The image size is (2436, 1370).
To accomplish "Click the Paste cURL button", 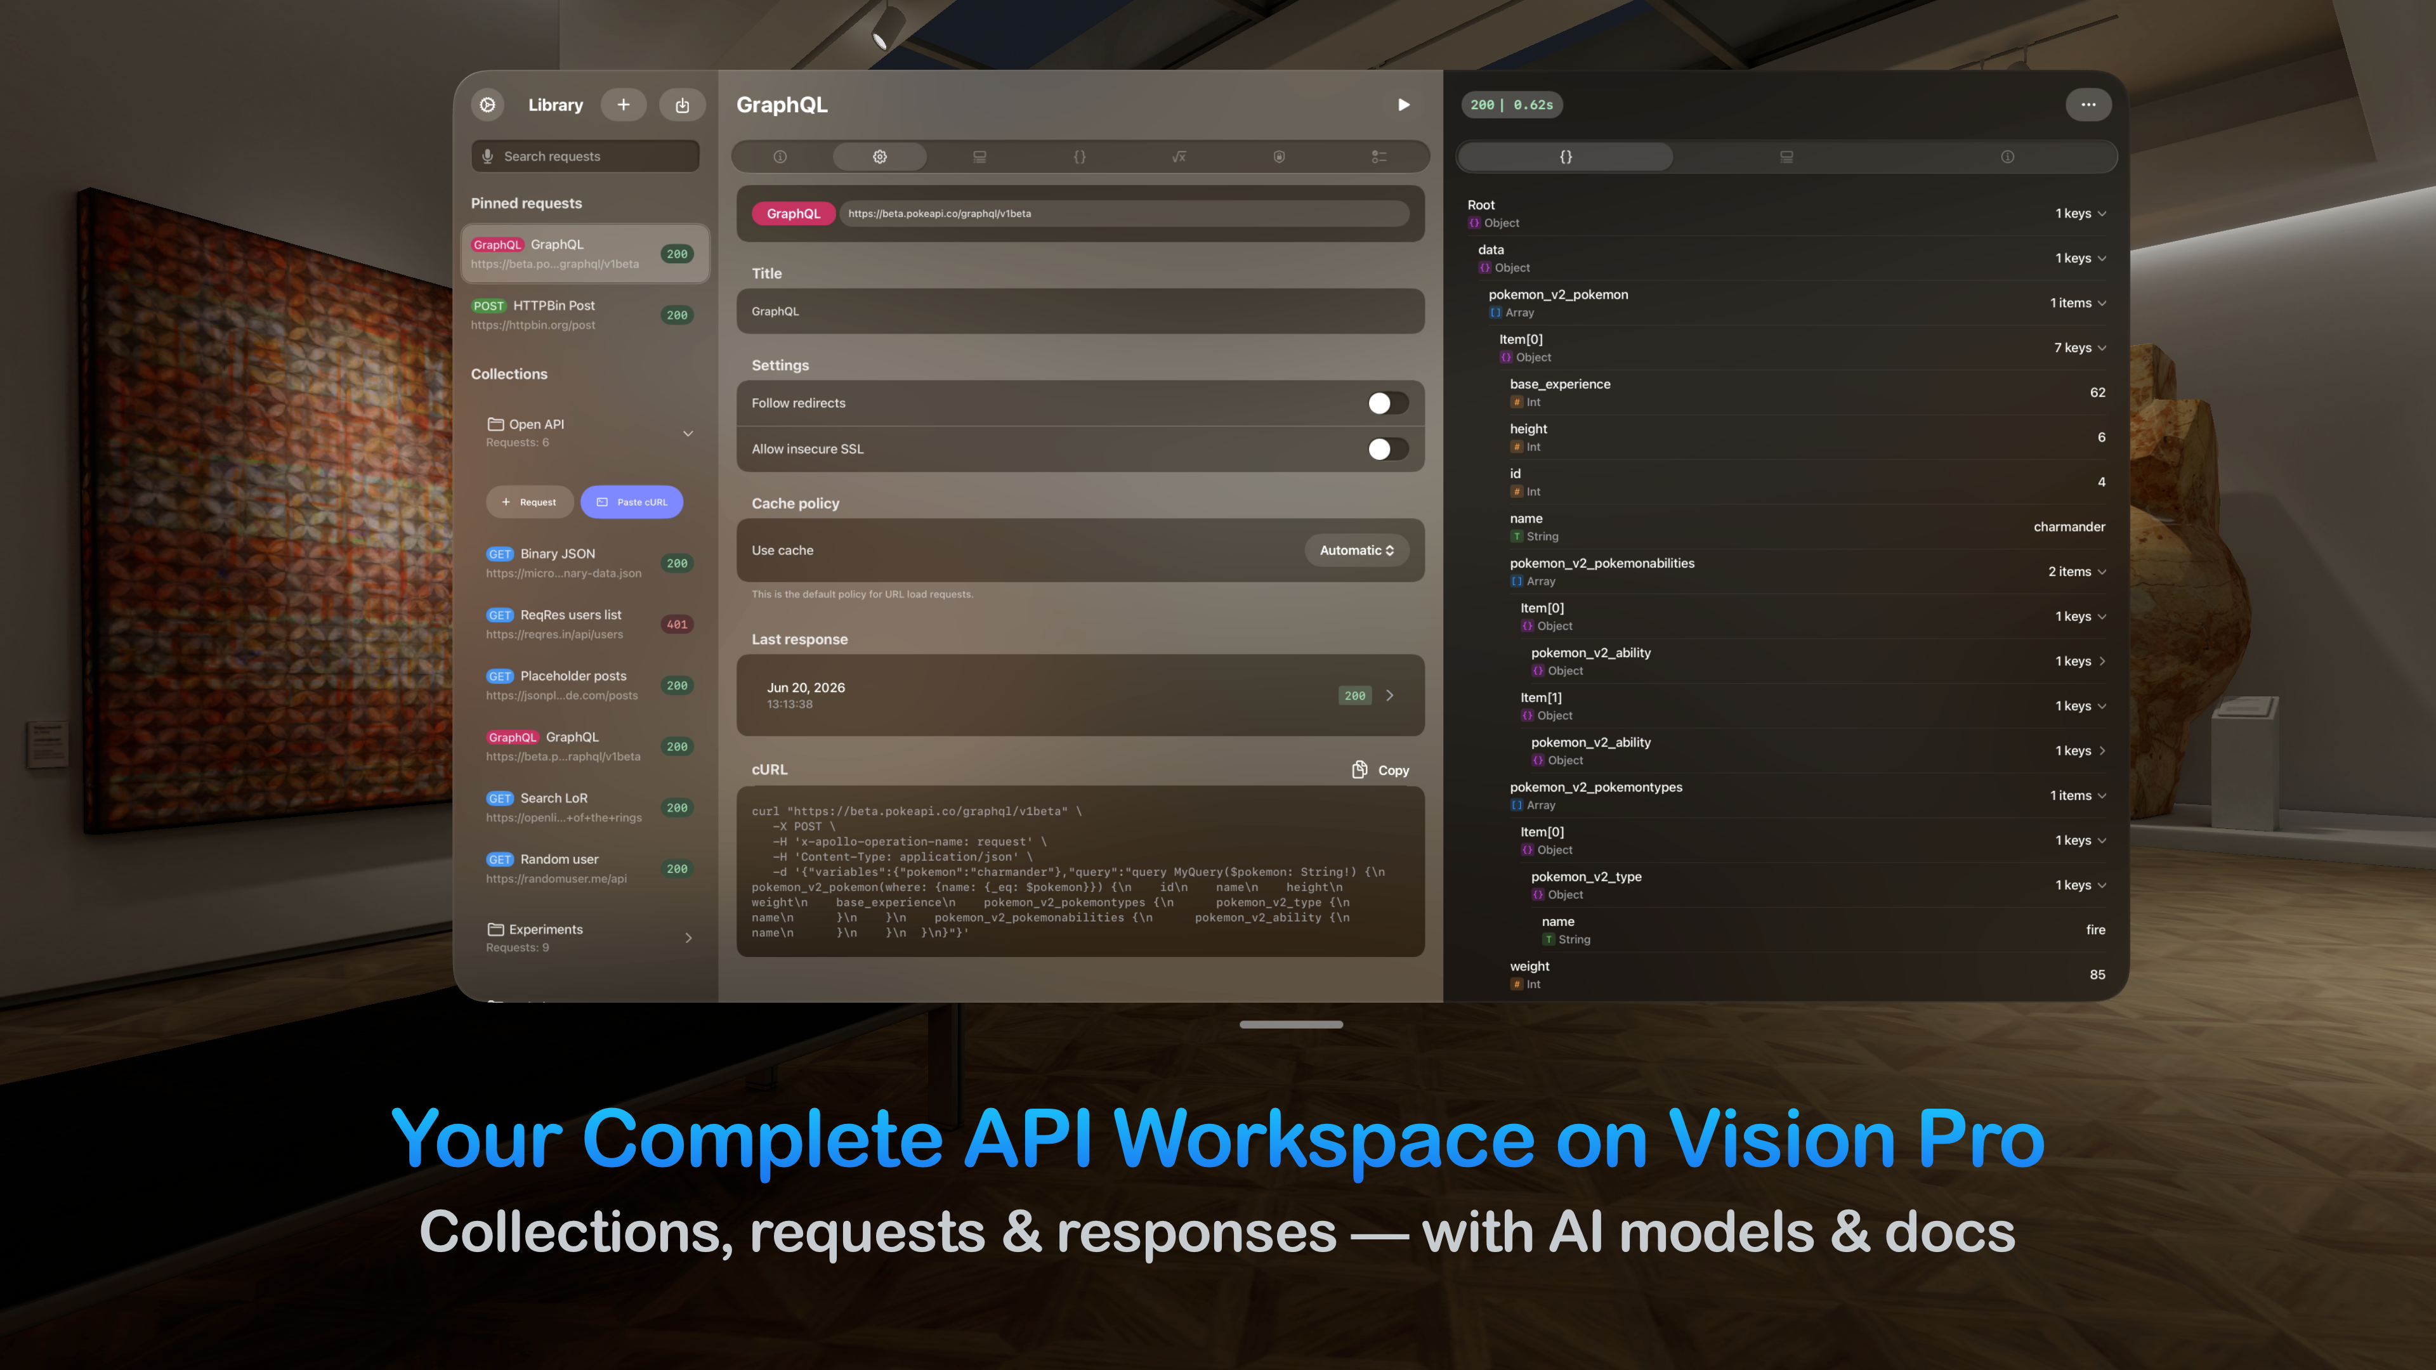I will tap(632, 502).
